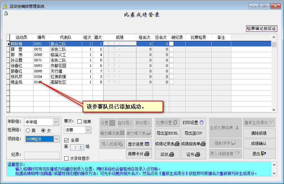Expand the 年龄组 dropdown

pyautogui.click(x=56, y=122)
